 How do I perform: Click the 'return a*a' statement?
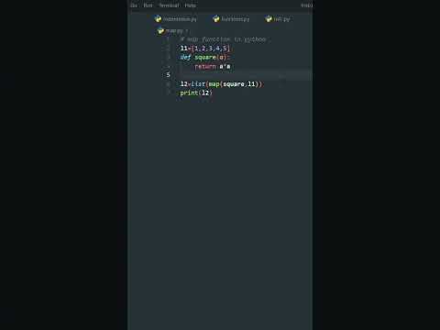tap(213, 67)
